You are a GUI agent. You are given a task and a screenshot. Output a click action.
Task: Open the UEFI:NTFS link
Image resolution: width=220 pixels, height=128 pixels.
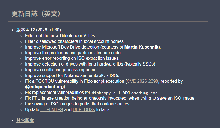(52, 110)
